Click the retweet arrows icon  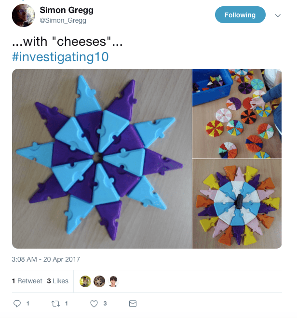[55, 304]
